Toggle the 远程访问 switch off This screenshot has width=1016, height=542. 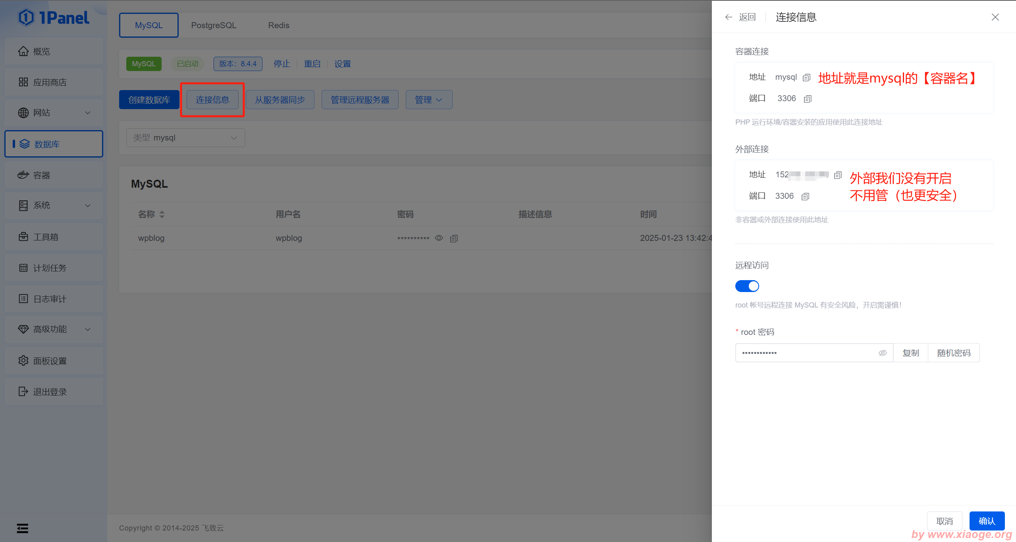747,286
